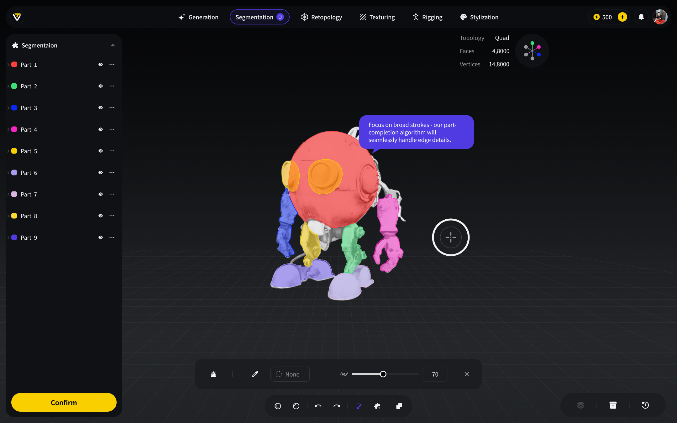The height and width of the screenshot is (423, 677).
Task: Open Part 5 more options menu
Action: (x=112, y=151)
